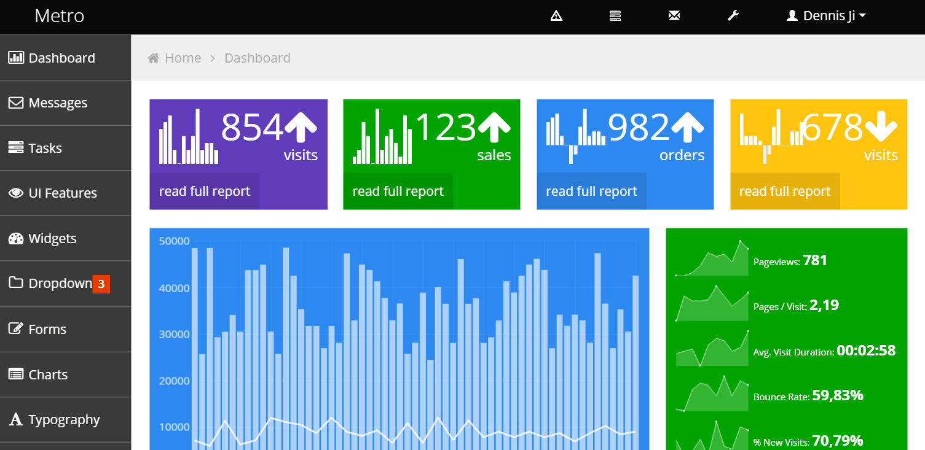Read full report for sales tile
This screenshot has height=450, width=925.
(398, 192)
